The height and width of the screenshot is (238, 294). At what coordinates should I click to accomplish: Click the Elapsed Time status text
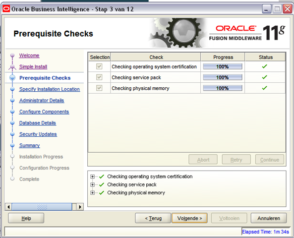click(265, 232)
